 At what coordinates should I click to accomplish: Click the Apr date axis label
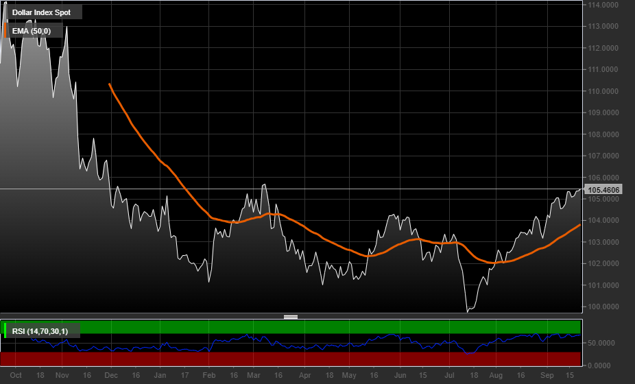pyautogui.click(x=304, y=375)
